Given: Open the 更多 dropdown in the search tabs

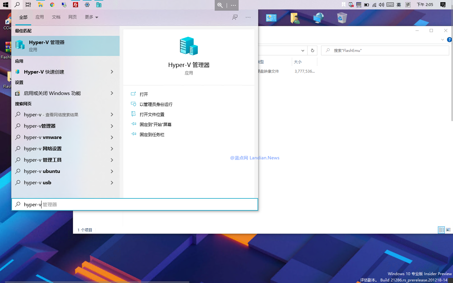Looking at the screenshot, I should tap(91, 17).
